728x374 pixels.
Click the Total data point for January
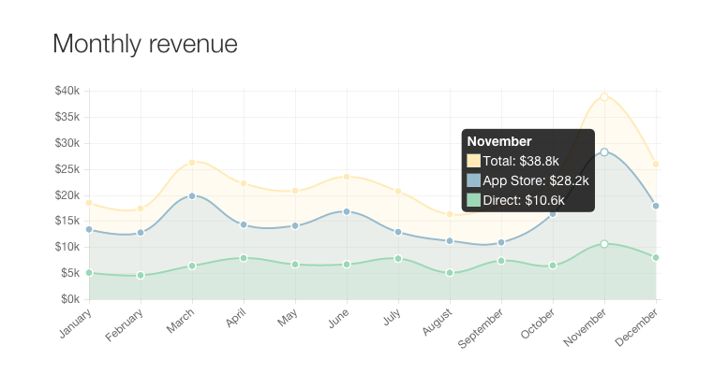coord(89,203)
